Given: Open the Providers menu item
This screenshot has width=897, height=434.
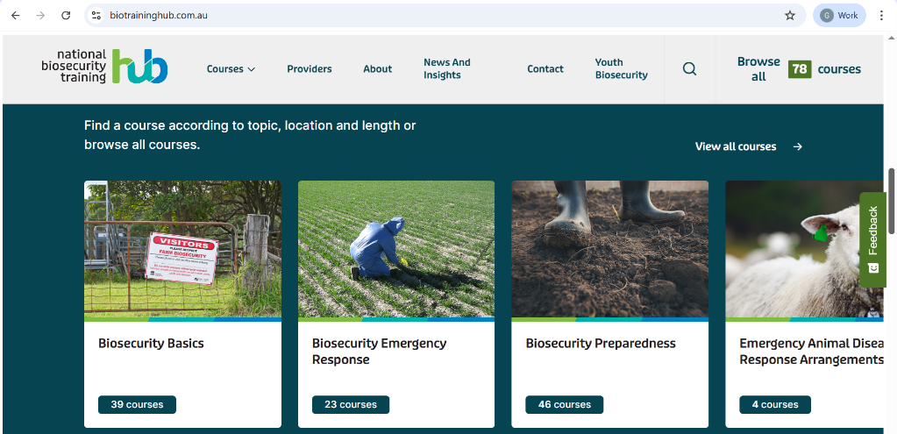Looking at the screenshot, I should [310, 68].
